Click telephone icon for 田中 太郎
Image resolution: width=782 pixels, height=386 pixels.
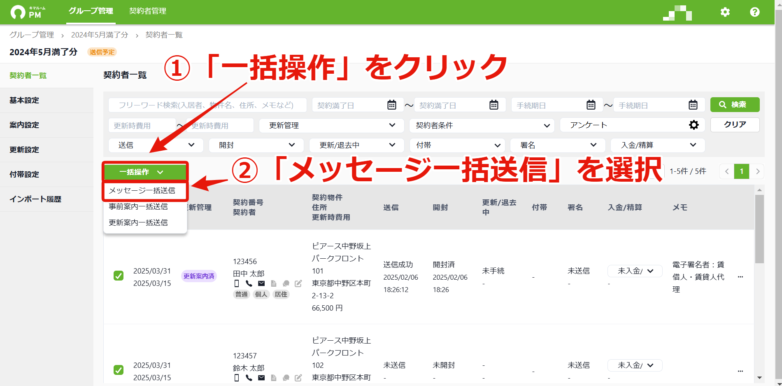point(249,283)
